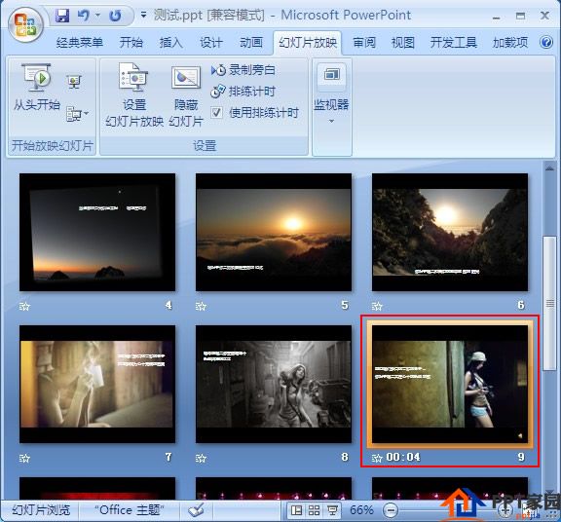Undo the last action
Screen dimensions: 561x522
(x=83, y=16)
